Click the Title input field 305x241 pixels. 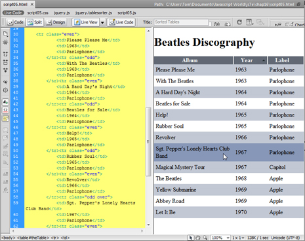[181, 22]
